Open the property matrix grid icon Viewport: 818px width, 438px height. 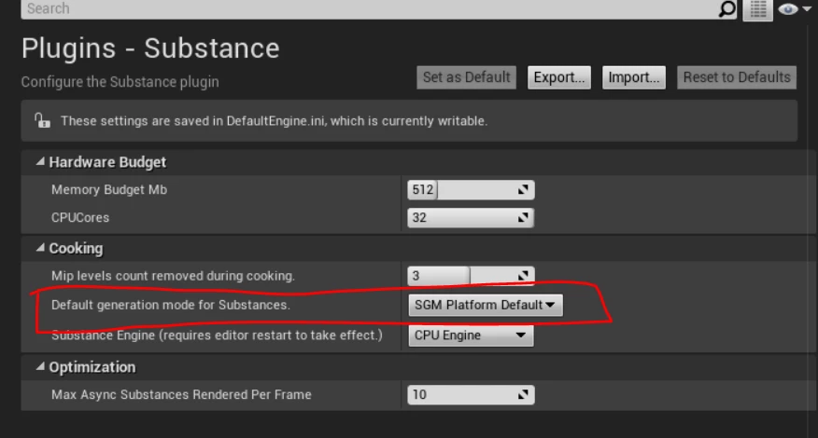click(x=757, y=9)
